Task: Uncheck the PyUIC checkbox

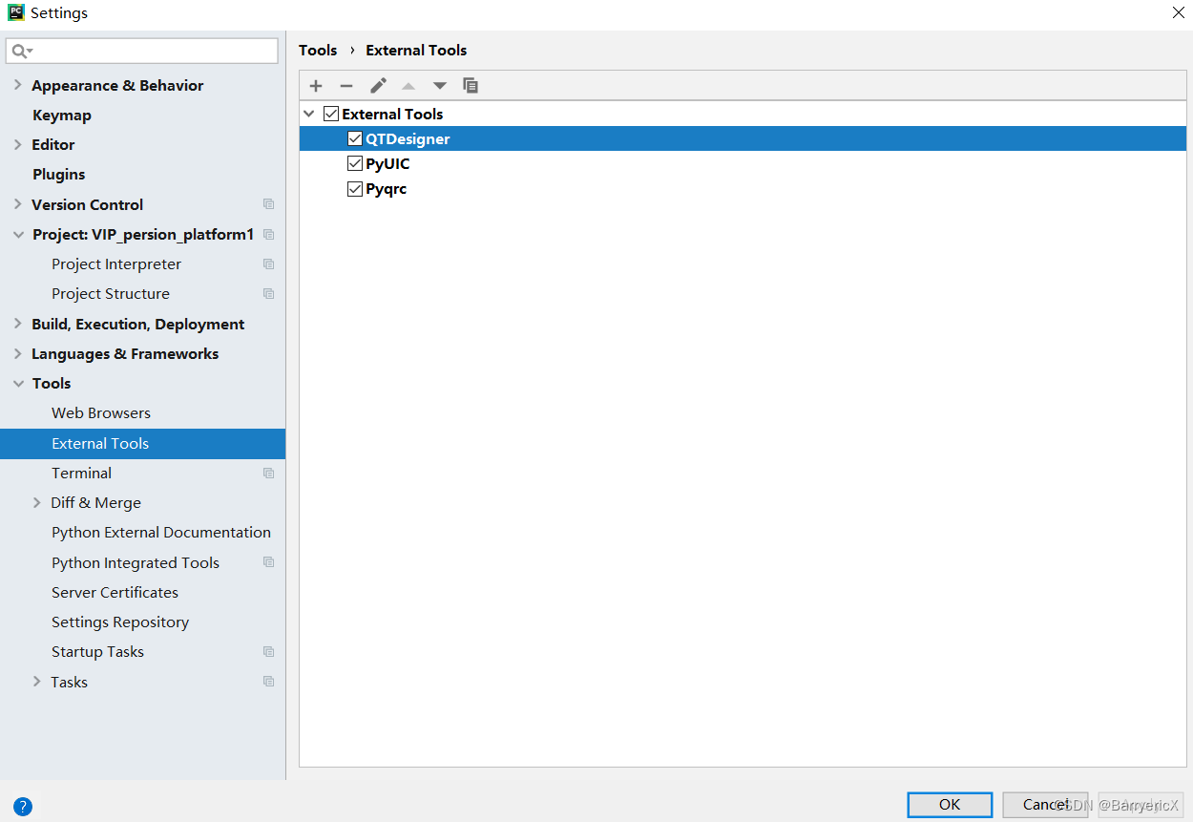Action: click(x=355, y=163)
